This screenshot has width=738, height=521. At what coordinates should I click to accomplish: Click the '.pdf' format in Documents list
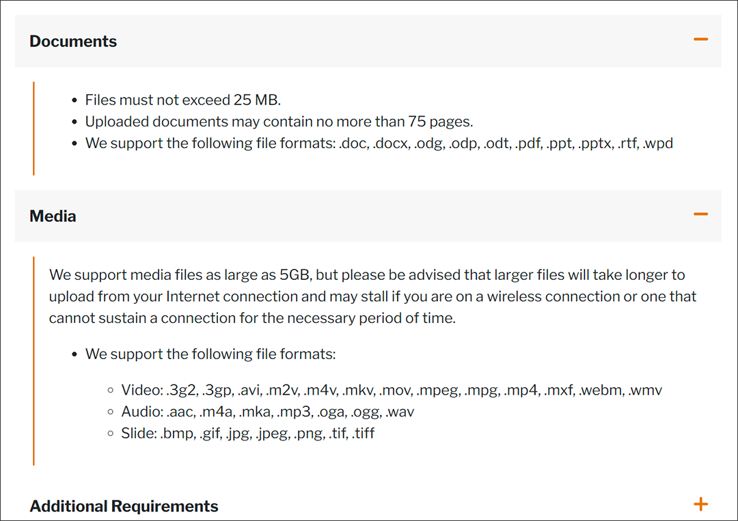click(x=528, y=143)
